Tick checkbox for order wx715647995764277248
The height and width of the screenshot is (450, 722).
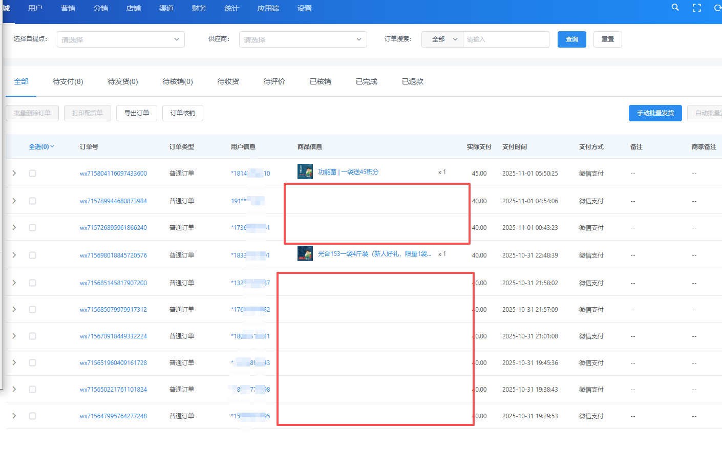click(32, 416)
